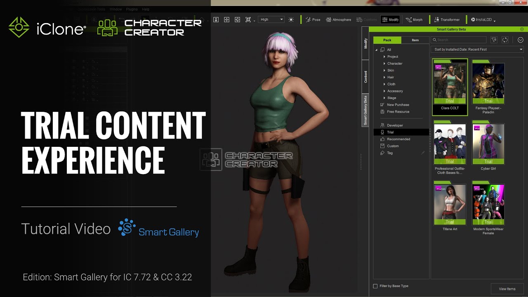The width and height of the screenshot is (528, 297).
Task: Open the Content vertical side tab
Action: pyautogui.click(x=365, y=77)
